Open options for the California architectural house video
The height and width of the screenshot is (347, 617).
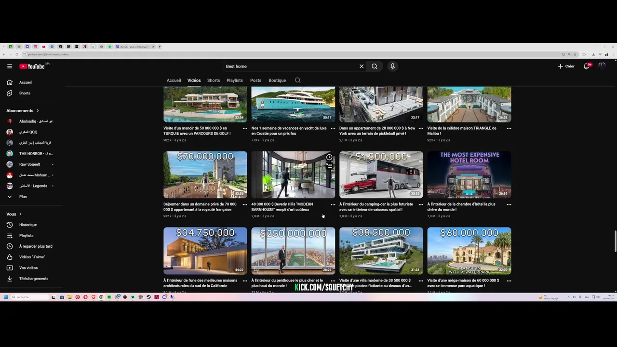[x=245, y=281]
